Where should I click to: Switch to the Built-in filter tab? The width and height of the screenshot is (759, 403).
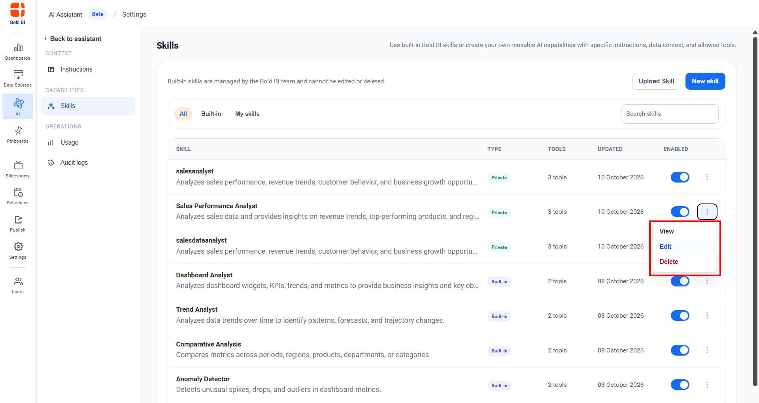(x=211, y=114)
